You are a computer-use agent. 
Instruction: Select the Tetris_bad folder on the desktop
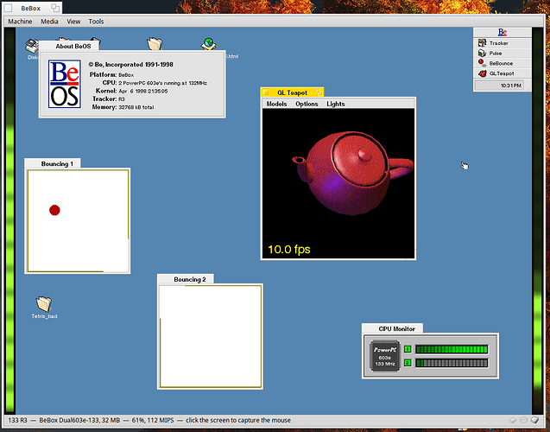44,307
